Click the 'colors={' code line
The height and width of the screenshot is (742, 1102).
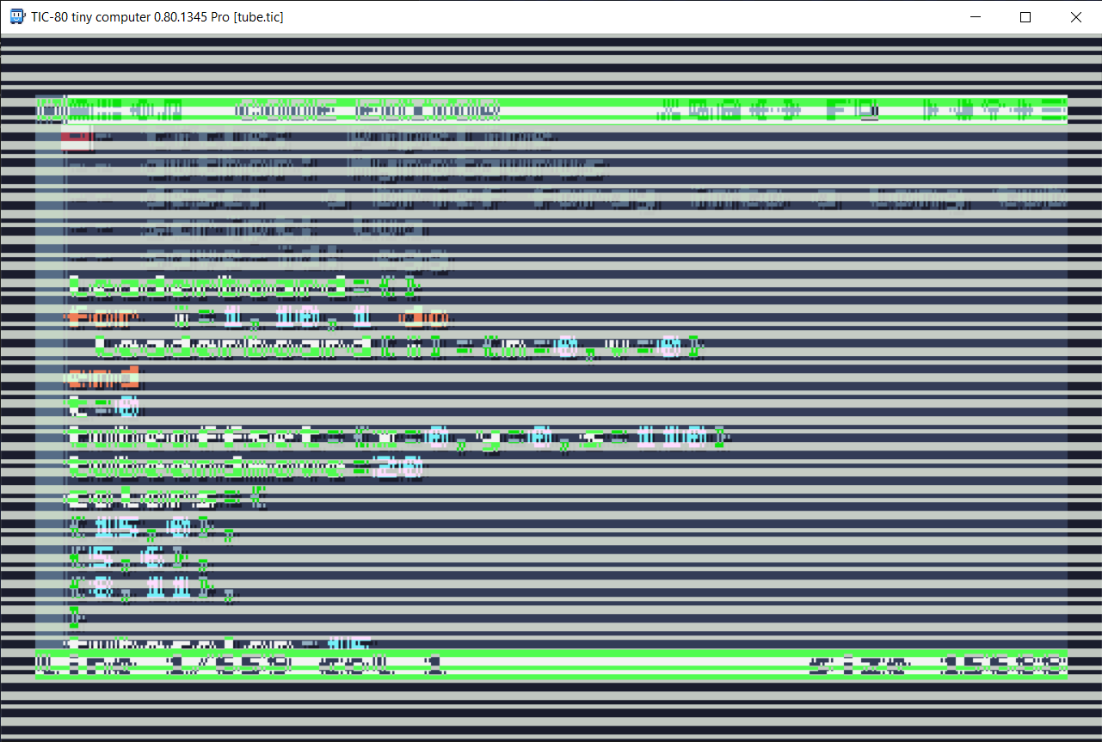(167, 498)
